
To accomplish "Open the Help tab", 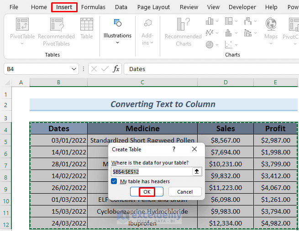I will (x=271, y=7).
